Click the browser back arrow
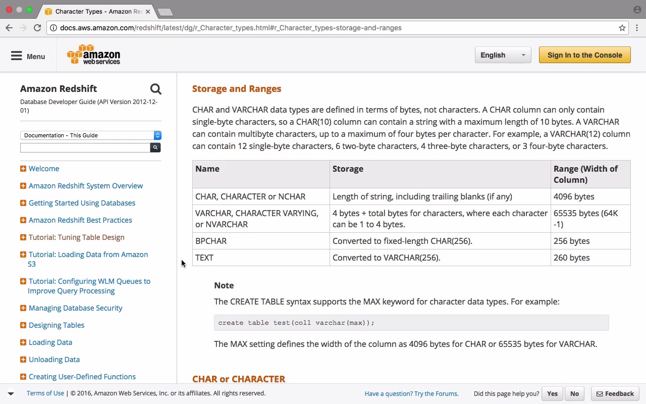This screenshot has width=646, height=404. tap(9, 28)
